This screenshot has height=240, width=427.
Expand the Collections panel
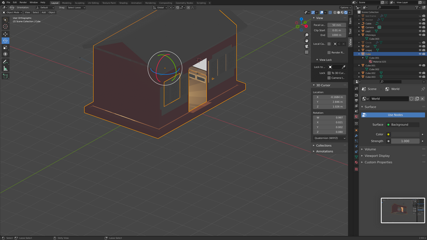(323, 146)
